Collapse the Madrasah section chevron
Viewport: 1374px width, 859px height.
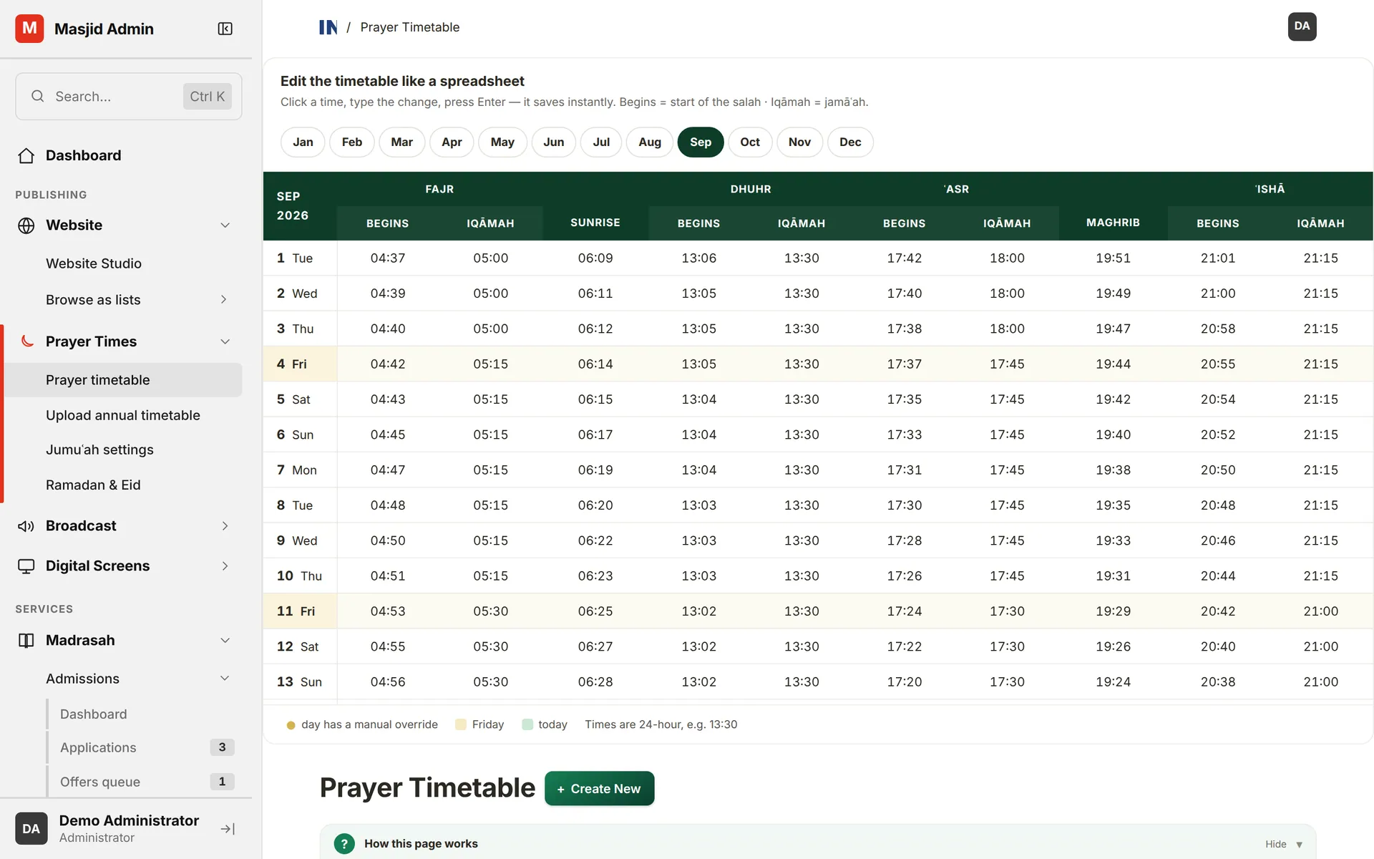pyautogui.click(x=225, y=641)
